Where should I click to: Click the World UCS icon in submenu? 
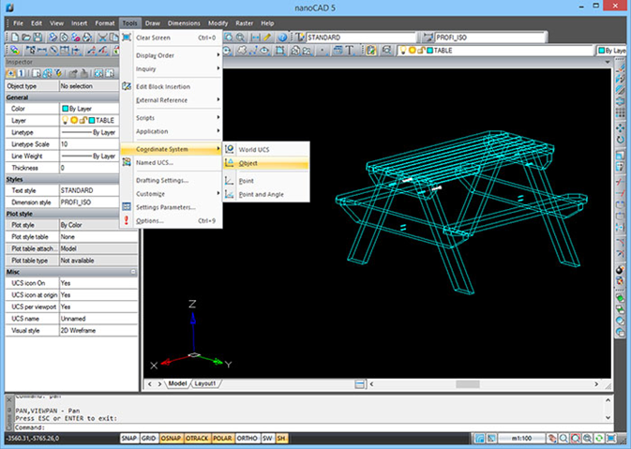click(231, 149)
